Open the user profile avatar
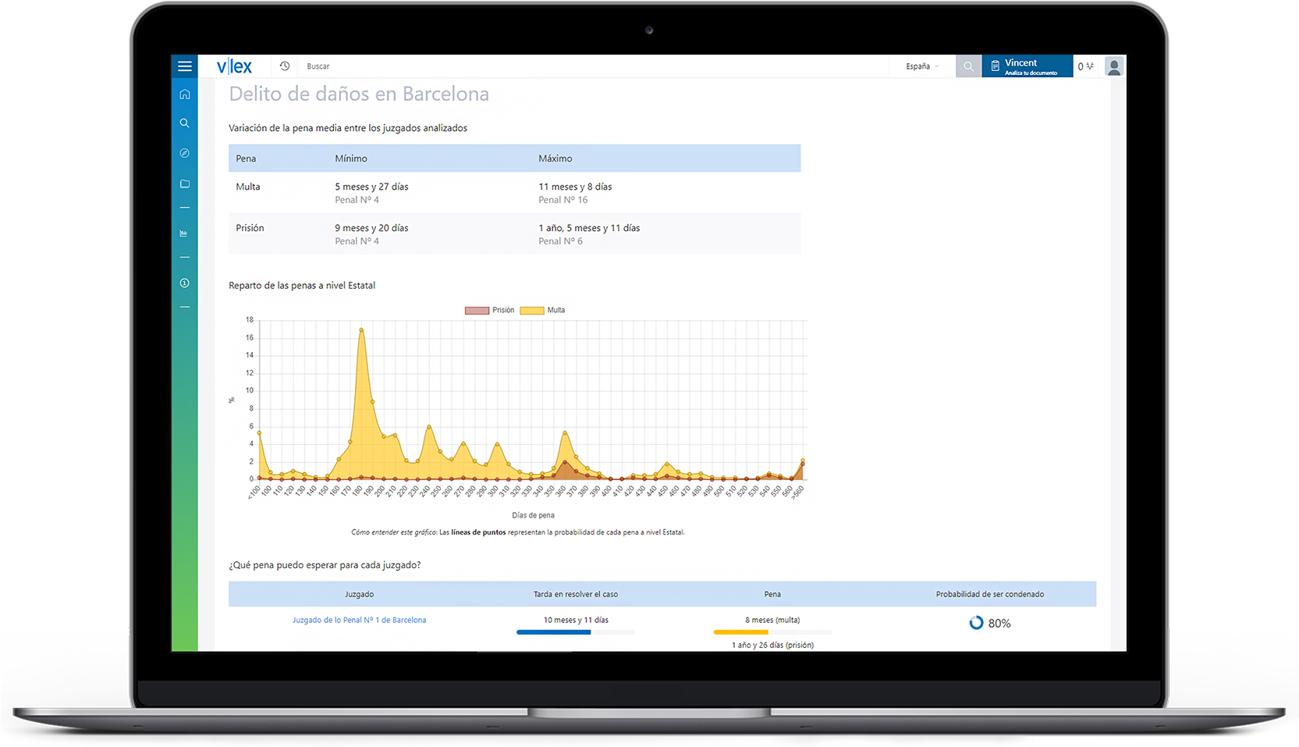This screenshot has width=1299, height=747. tap(1113, 66)
